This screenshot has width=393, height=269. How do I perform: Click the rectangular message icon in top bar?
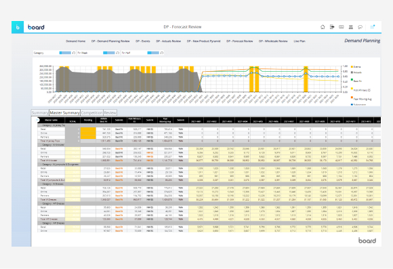[342, 27]
